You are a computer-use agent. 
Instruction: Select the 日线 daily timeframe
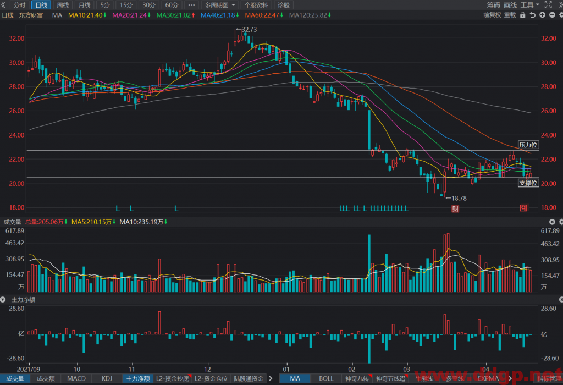click(41, 5)
